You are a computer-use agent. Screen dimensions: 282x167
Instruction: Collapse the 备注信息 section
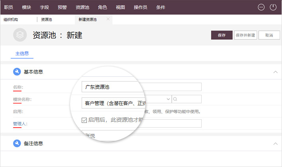(275, 143)
